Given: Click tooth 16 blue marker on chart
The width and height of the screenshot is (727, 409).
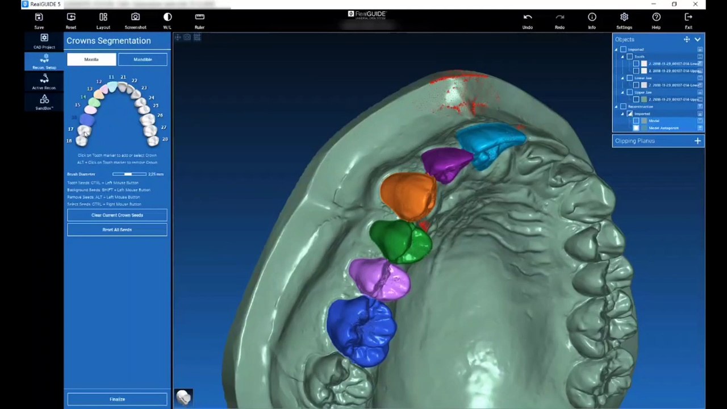Looking at the screenshot, I should point(87,120).
